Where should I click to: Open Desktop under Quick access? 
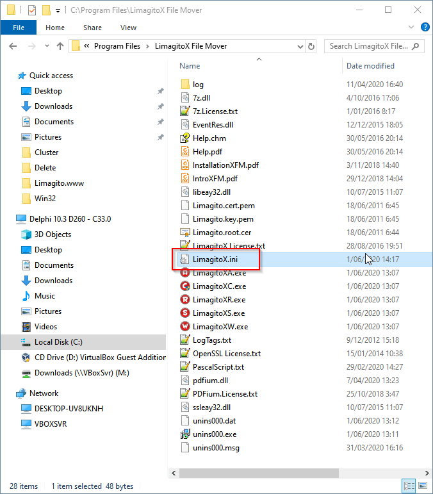coord(48,91)
